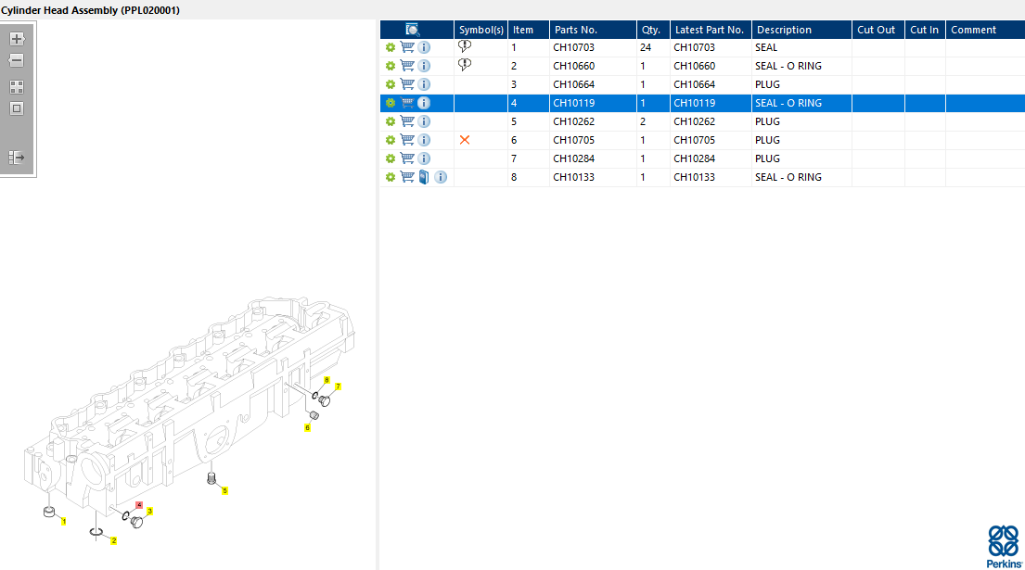Open info for CH10119 part

[424, 103]
